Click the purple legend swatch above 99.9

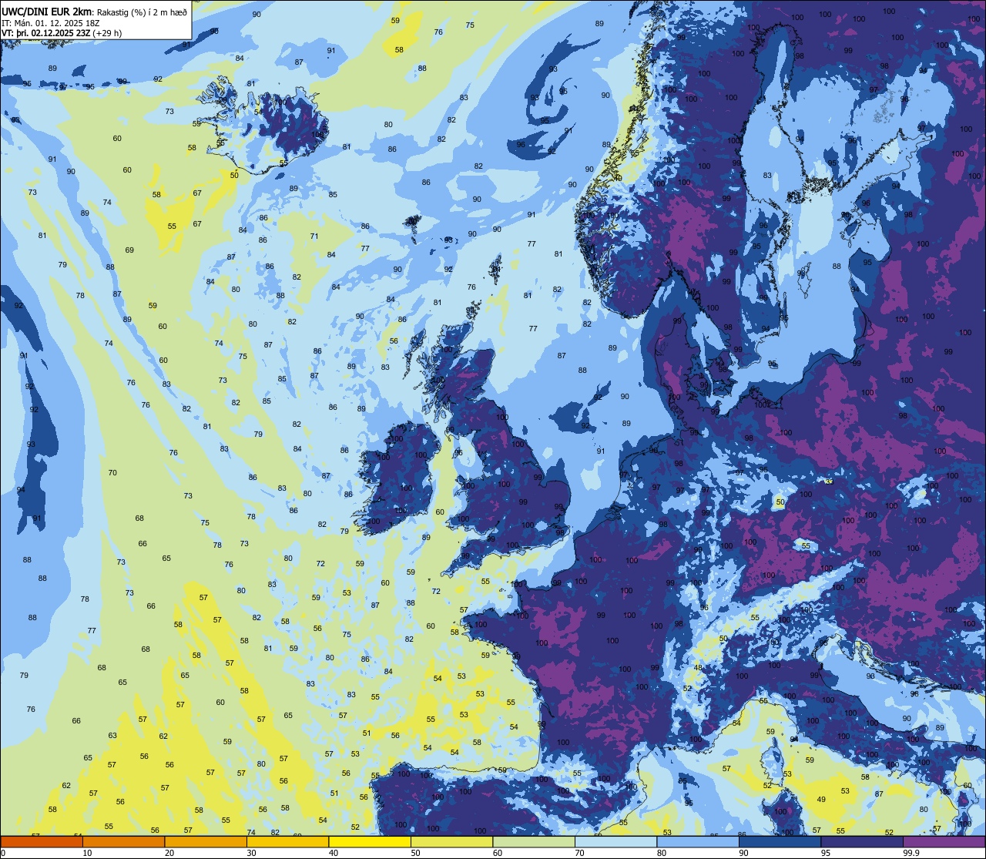click(944, 841)
